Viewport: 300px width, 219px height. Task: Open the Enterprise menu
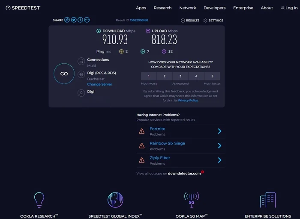243,8
